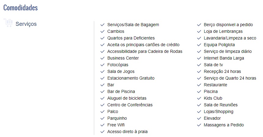This screenshot has width=263, height=137.
Task: Click the luggage cart icon beside Serviços
Action: 8,23
